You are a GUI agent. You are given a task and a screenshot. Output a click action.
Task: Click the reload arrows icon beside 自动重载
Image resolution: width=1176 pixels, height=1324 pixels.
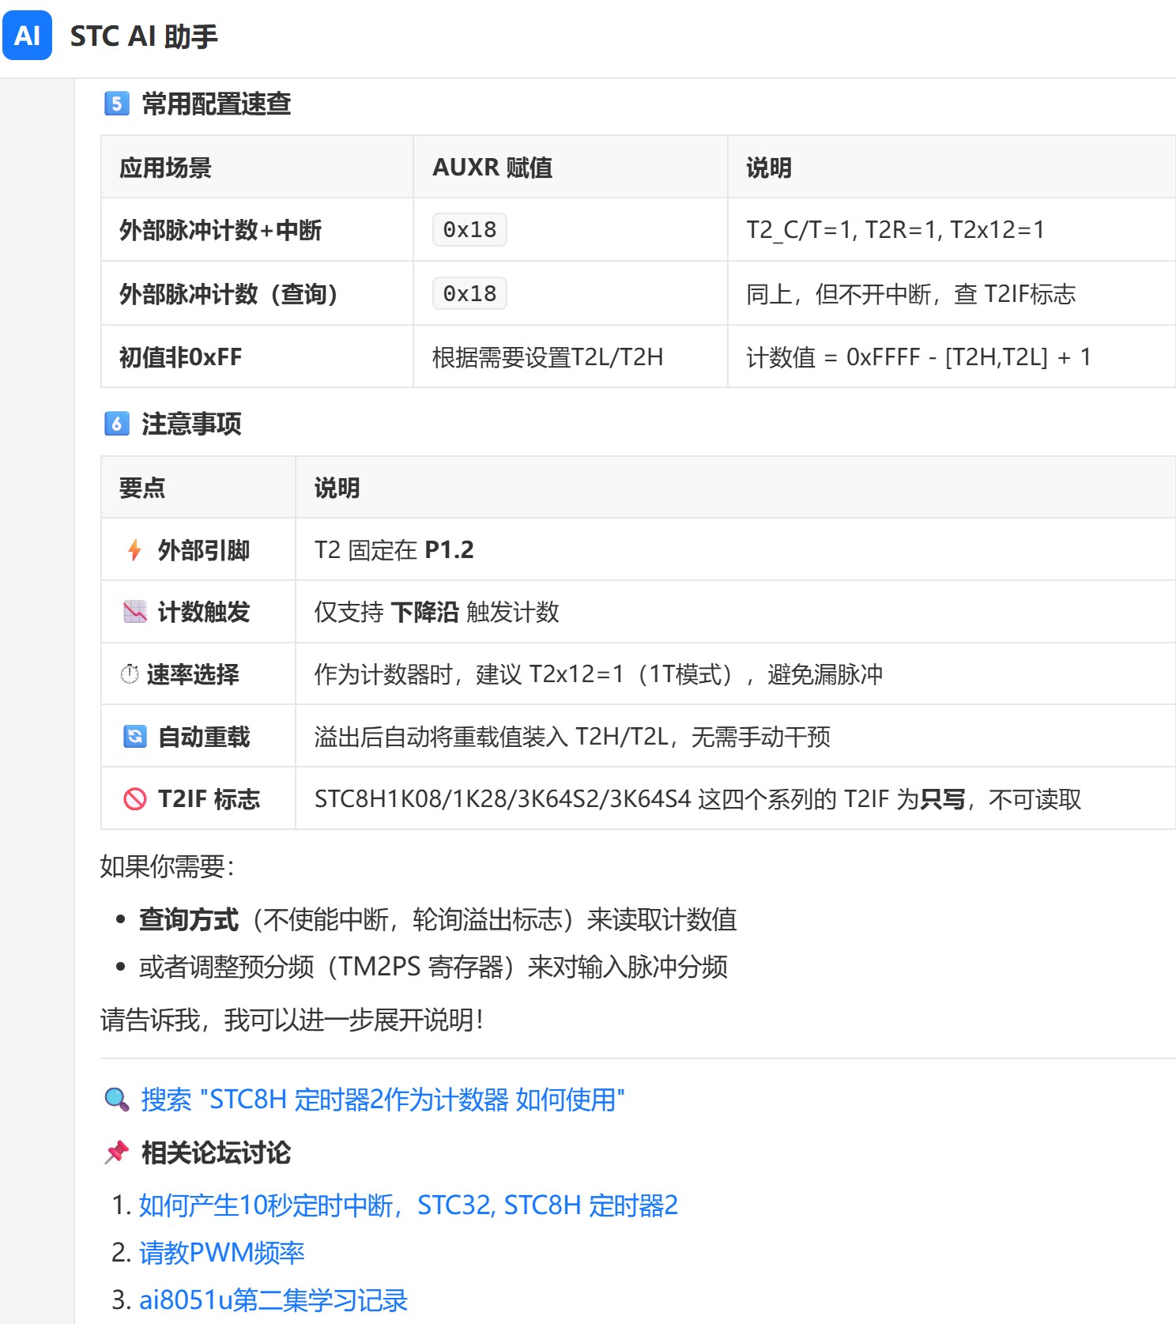point(135,737)
